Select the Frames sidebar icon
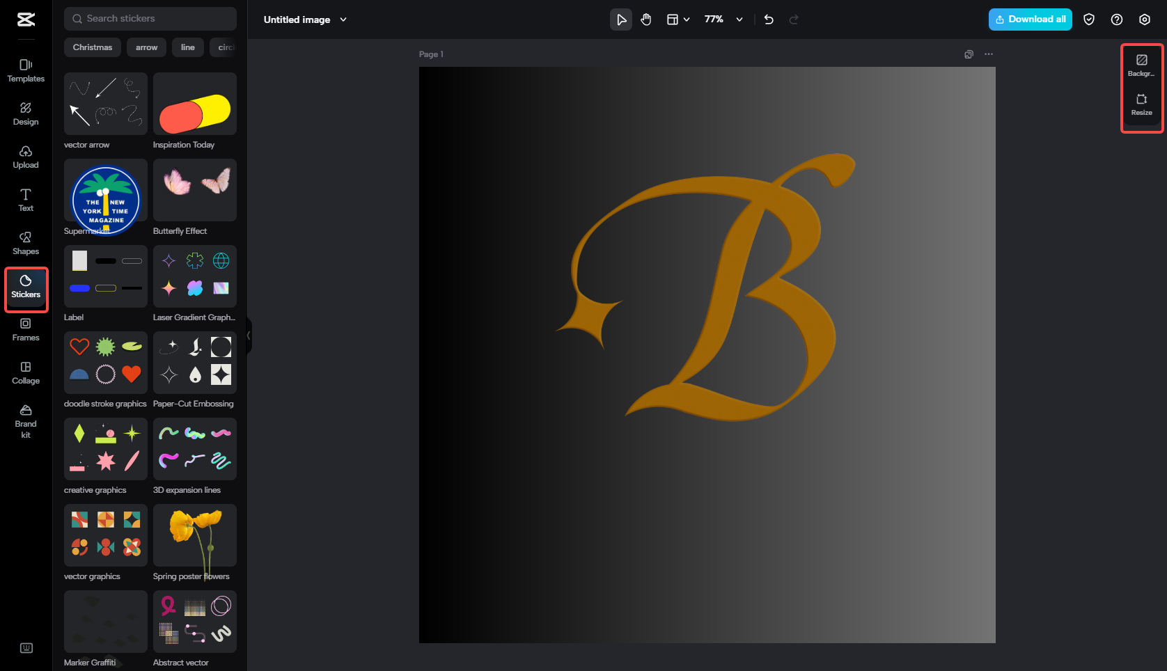The height and width of the screenshot is (671, 1167). 25,329
